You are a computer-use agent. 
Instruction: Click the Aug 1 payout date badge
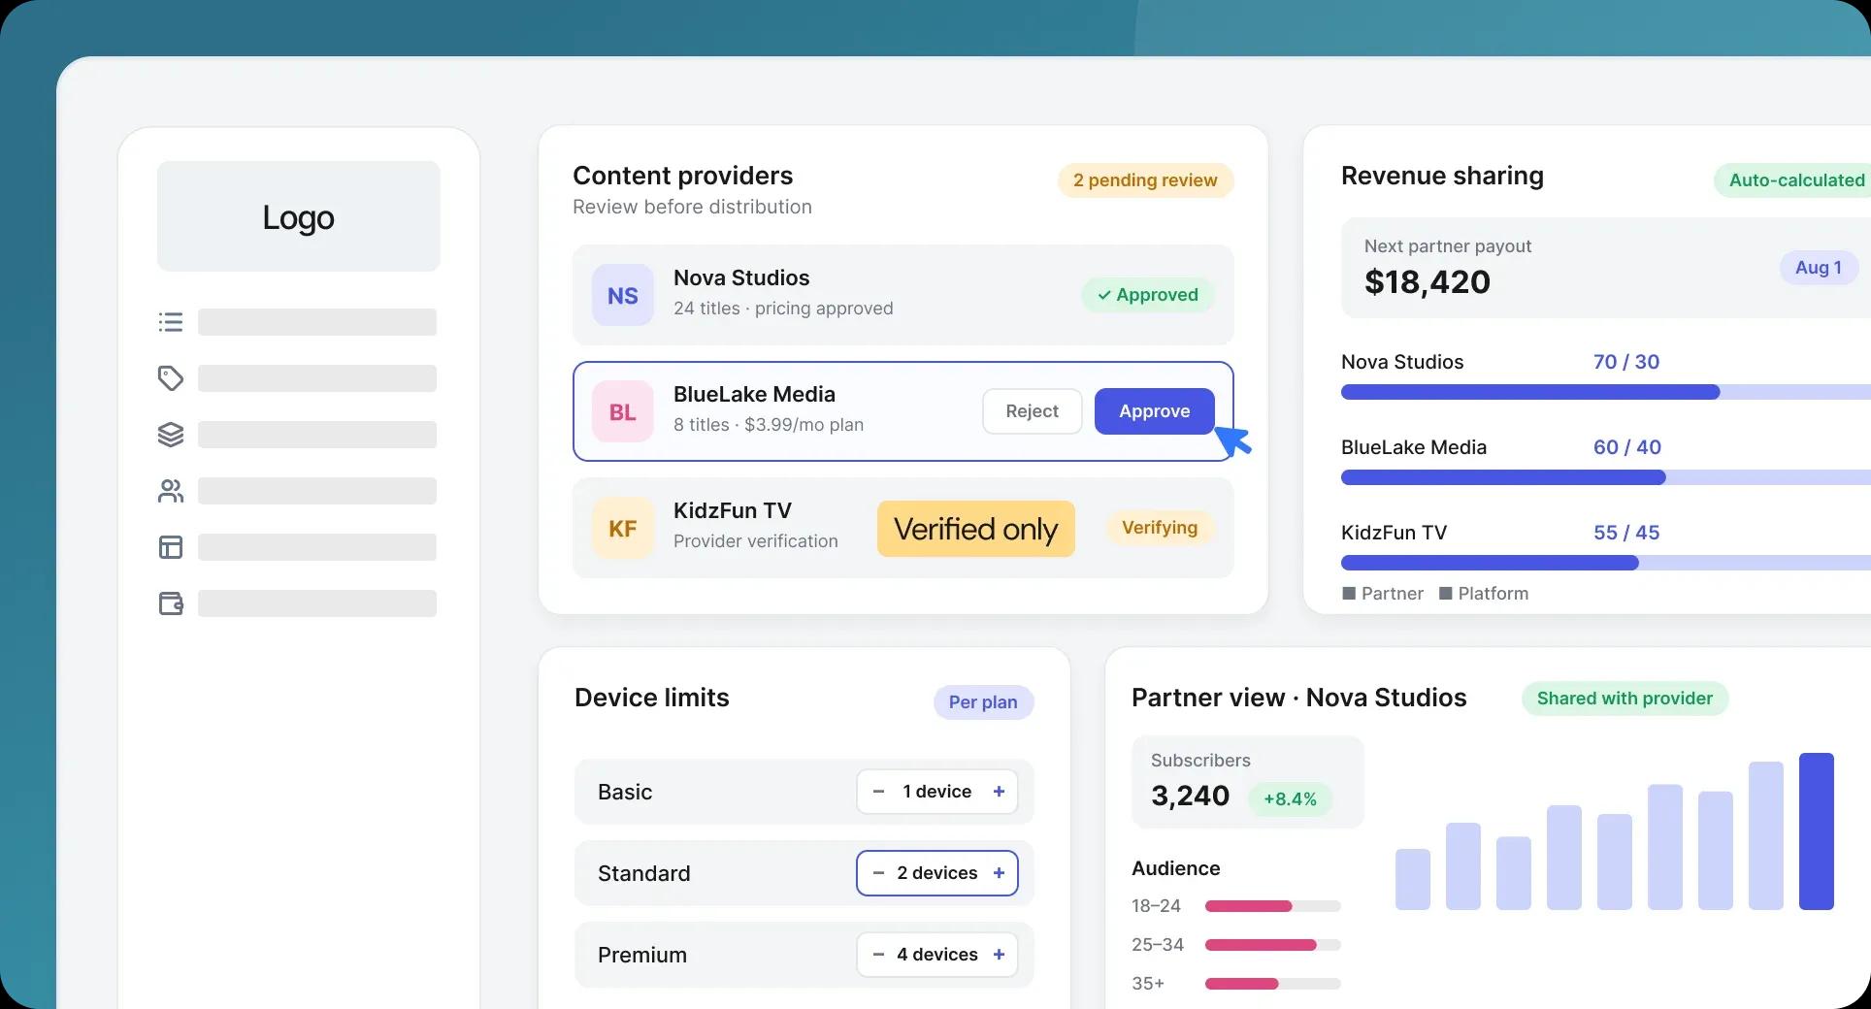[1819, 268]
